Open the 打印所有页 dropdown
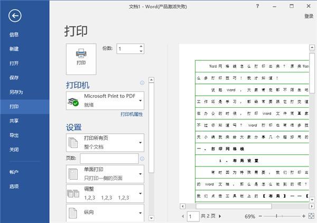Image resolution: width=317 pixels, height=223 pixels. point(105,143)
